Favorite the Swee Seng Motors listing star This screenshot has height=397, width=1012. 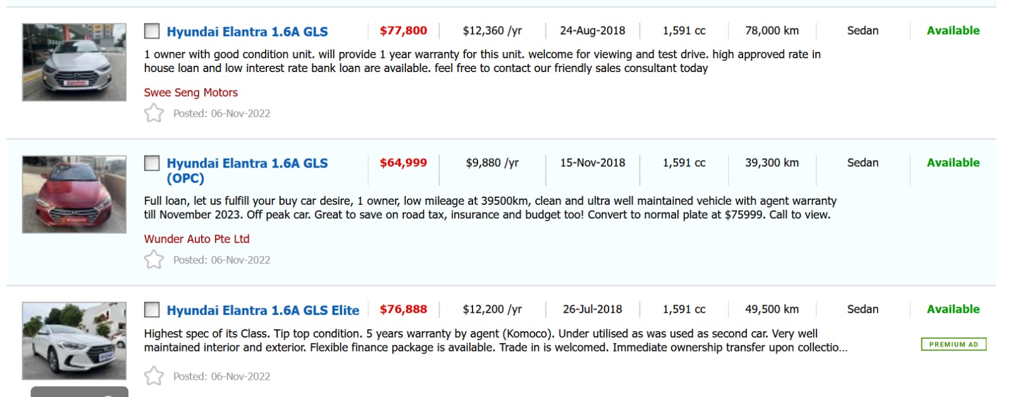(154, 113)
